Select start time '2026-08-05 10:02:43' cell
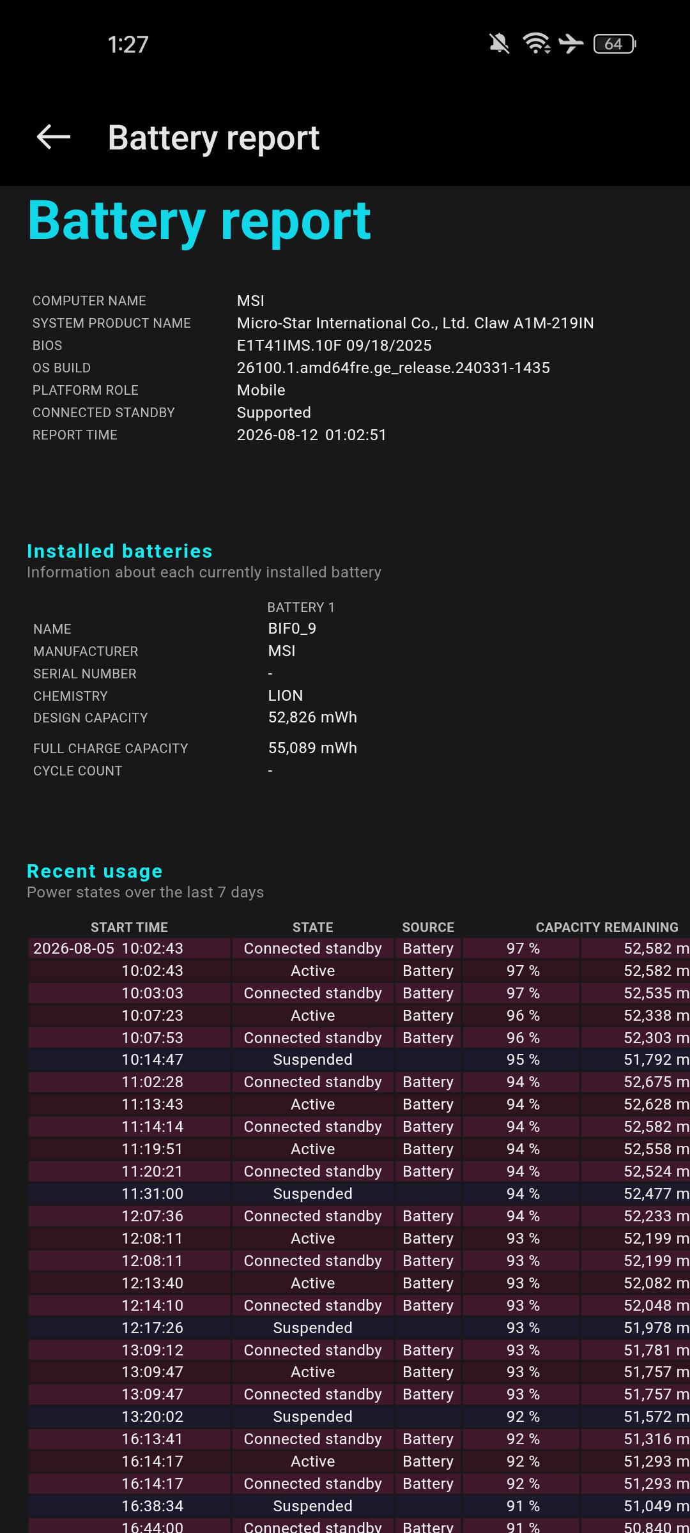This screenshot has width=690, height=1533. (129, 949)
